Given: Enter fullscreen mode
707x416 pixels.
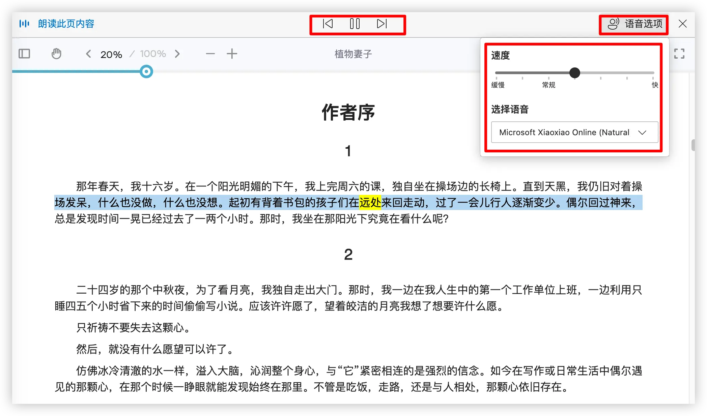Looking at the screenshot, I should [679, 54].
